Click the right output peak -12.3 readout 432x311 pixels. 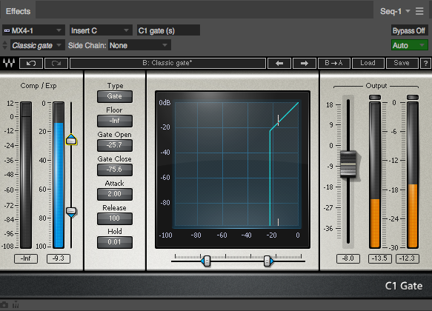pyautogui.click(x=408, y=258)
